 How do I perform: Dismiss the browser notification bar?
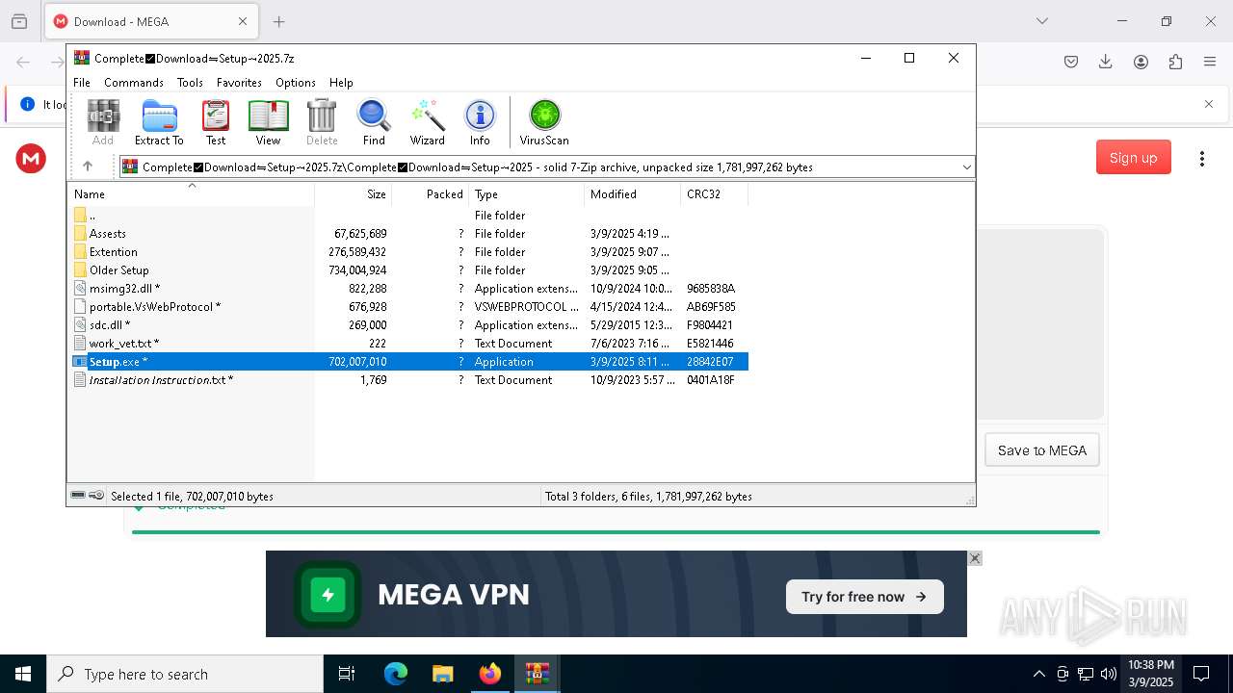pyautogui.click(x=1209, y=104)
